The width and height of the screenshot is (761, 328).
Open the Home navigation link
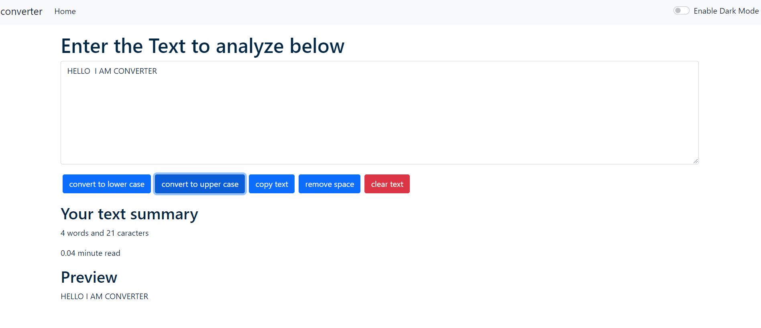(65, 12)
